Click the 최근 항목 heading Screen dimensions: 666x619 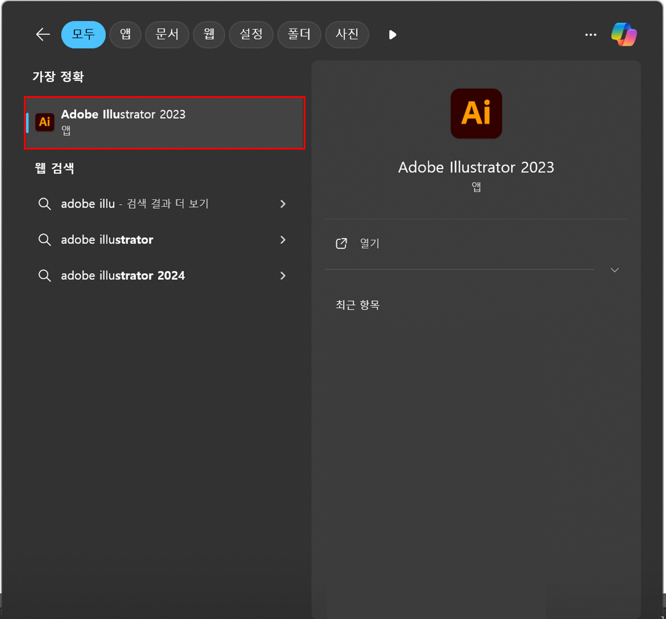357,305
